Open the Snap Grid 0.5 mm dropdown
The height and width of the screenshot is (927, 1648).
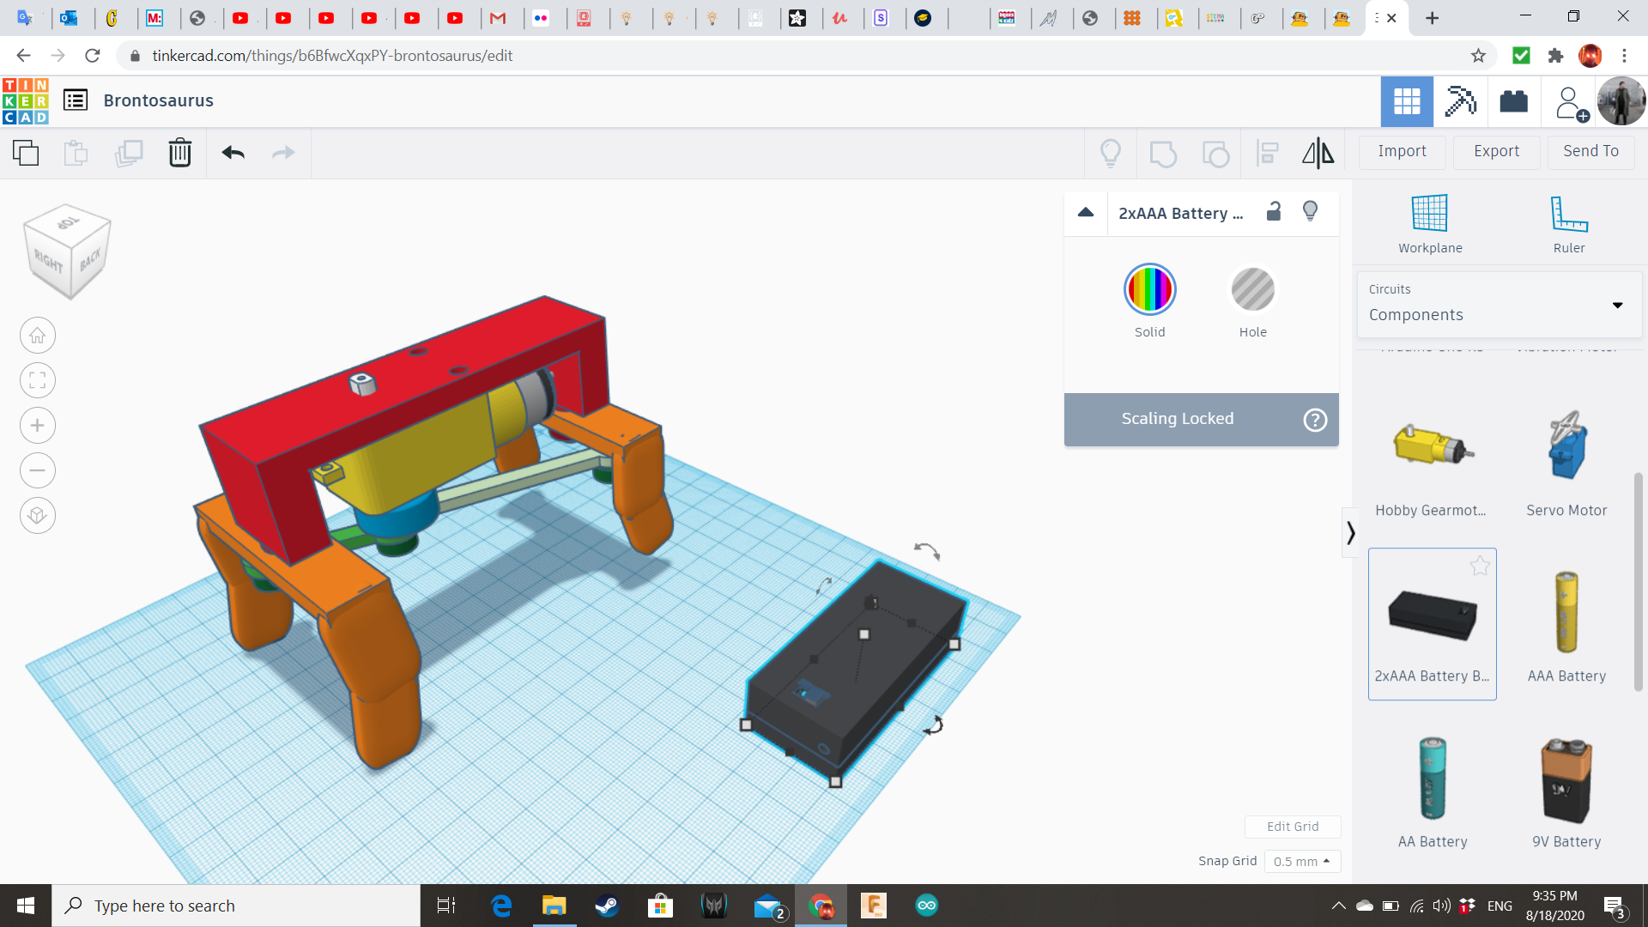[1301, 861]
